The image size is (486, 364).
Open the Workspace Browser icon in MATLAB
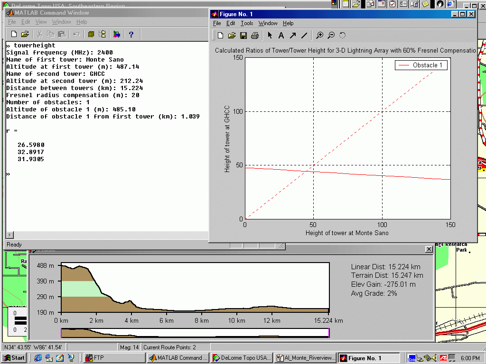tap(91, 34)
